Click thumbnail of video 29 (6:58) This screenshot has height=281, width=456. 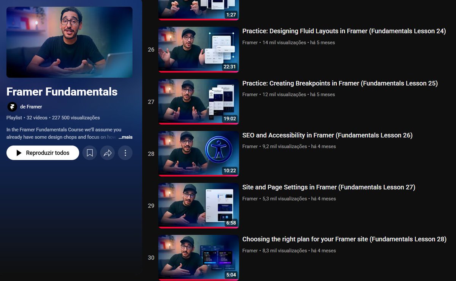pyautogui.click(x=198, y=206)
